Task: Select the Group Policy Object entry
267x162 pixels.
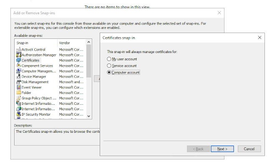Action: pyautogui.click(x=39, y=98)
